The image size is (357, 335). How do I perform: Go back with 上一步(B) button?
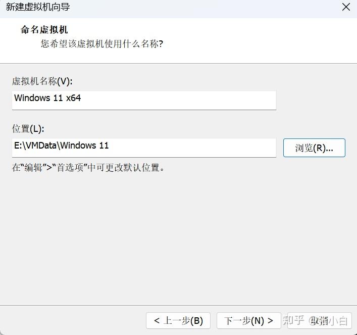coord(178,321)
